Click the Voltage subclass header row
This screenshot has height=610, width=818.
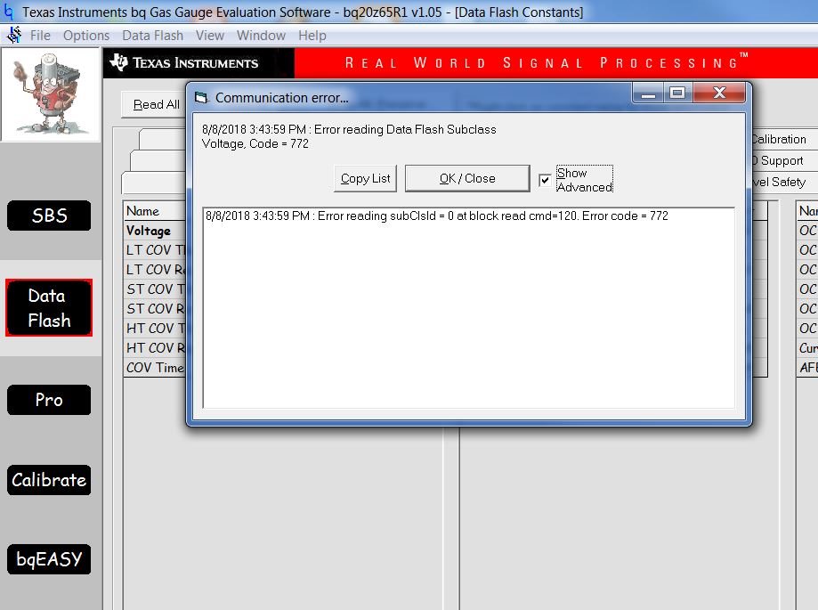click(156, 231)
